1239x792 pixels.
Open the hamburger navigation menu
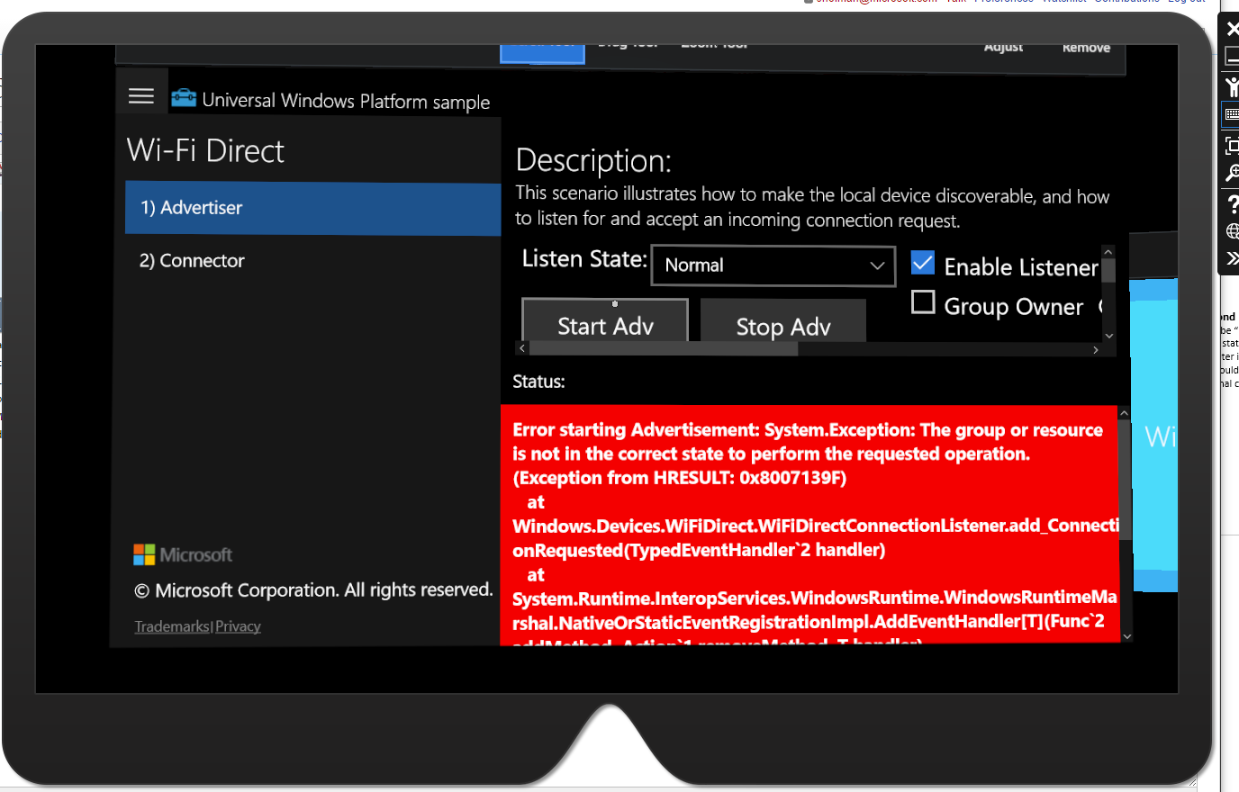click(x=141, y=95)
